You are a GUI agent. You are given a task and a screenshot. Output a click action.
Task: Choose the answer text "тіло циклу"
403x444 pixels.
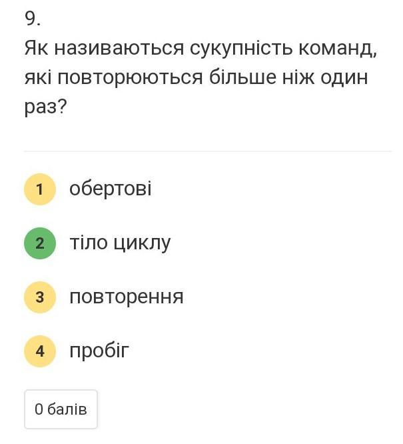(x=120, y=243)
